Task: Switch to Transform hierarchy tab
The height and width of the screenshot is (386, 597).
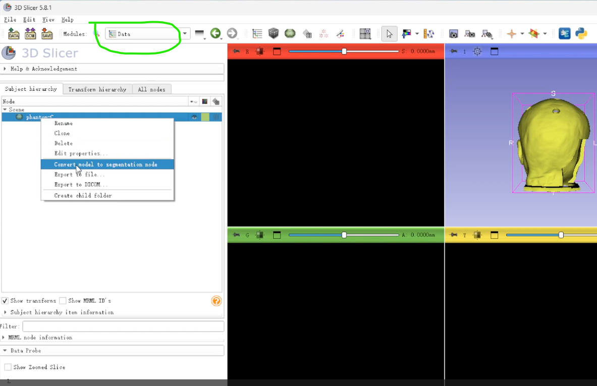Action: coord(97,89)
